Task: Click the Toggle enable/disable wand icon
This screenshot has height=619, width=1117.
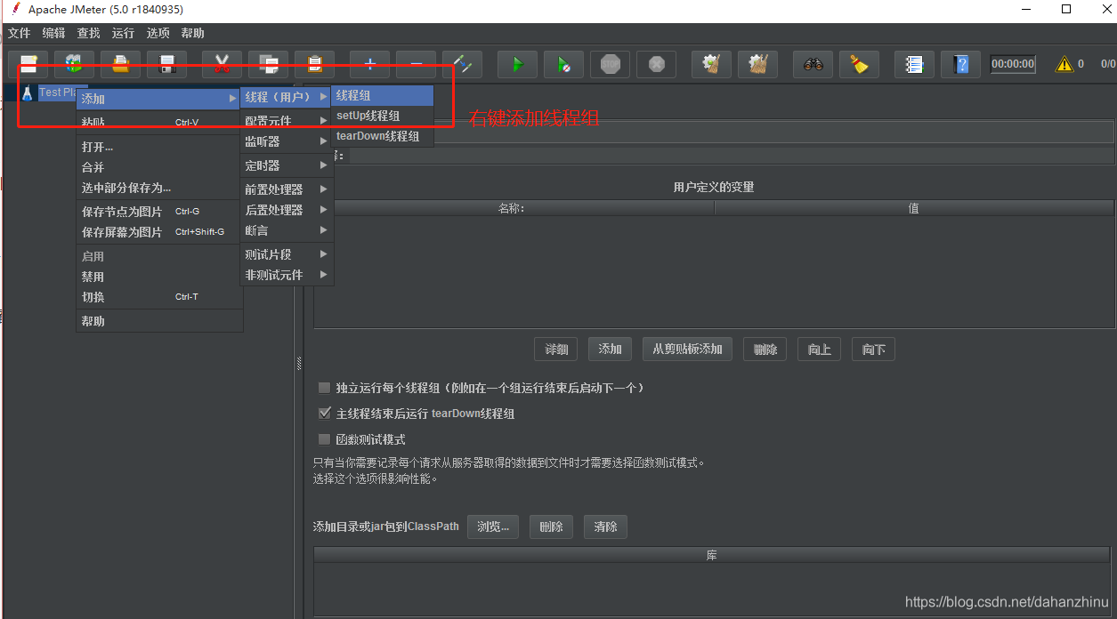Action: pos(462,64)
